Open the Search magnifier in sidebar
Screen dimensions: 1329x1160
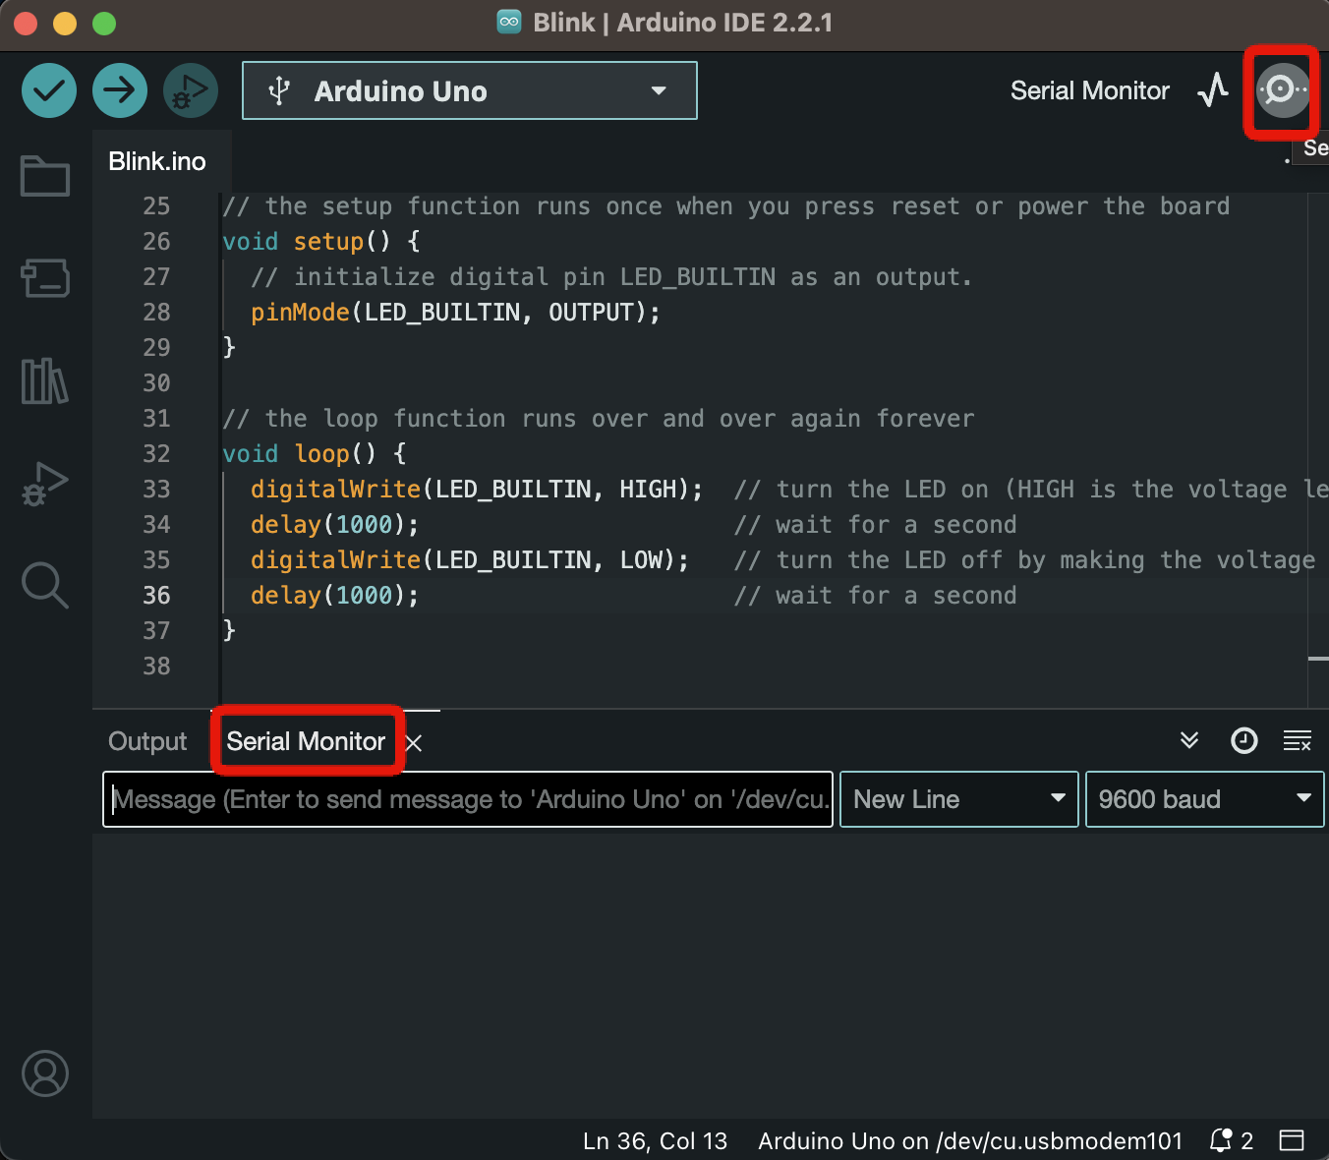pyautogui.click(x=45, y=585)
